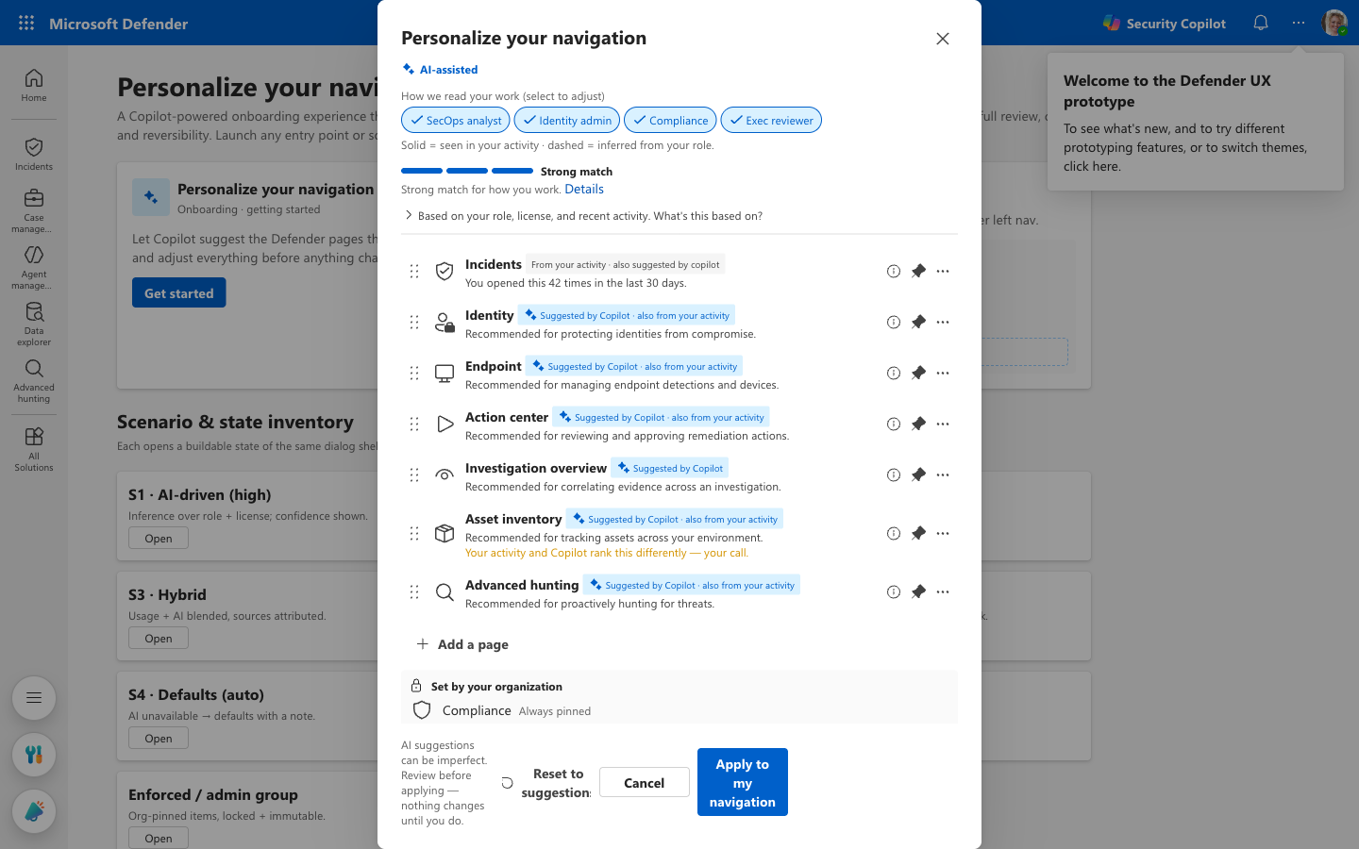Click info icon for Asset inventory row
The height and width of the screenshot is (849, 1359).
click(893, 533)
